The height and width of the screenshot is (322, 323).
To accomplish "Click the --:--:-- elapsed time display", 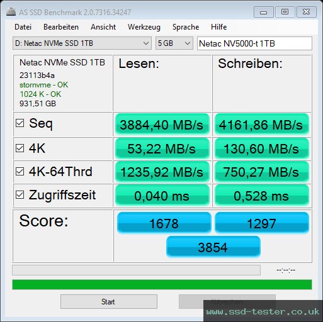I will click(286, 270).
